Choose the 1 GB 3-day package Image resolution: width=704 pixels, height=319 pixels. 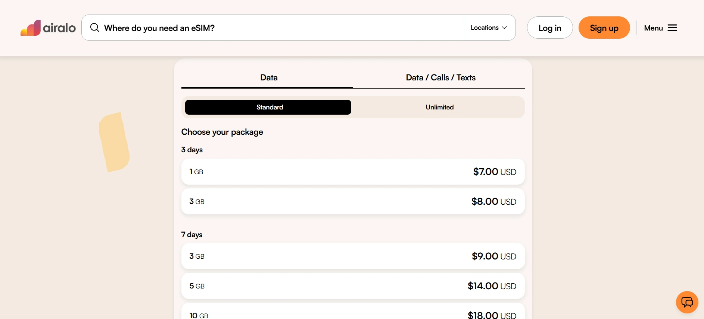click(x=353, y=172)
